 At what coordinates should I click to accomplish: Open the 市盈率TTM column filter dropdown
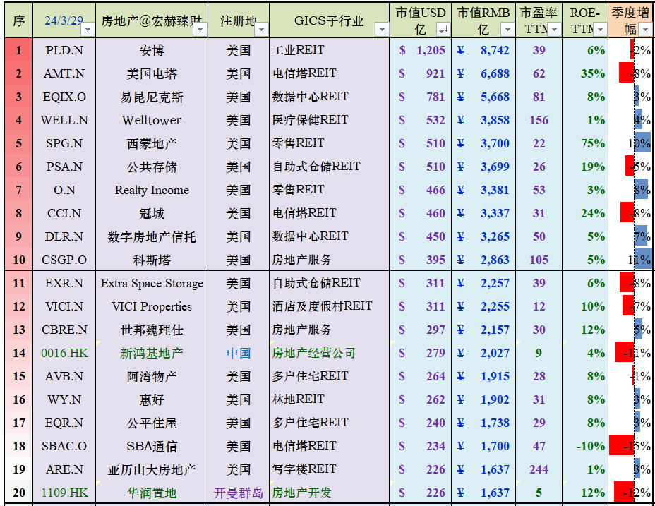[554, 30]
